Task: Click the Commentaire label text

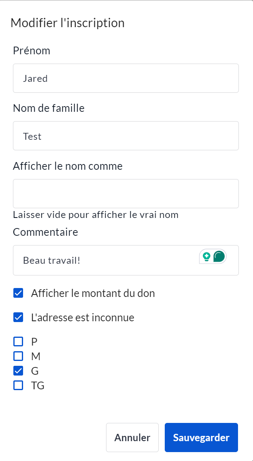Action: [45, 232]
